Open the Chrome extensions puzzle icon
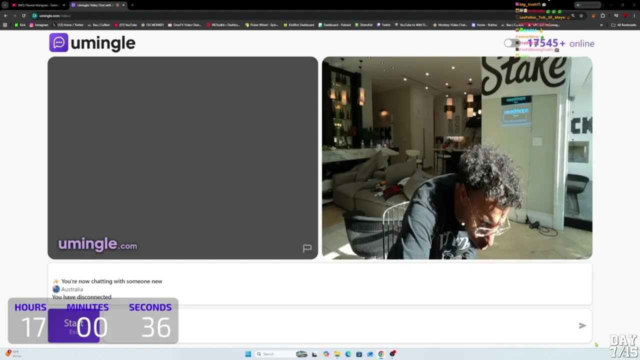 coord(602,15)
